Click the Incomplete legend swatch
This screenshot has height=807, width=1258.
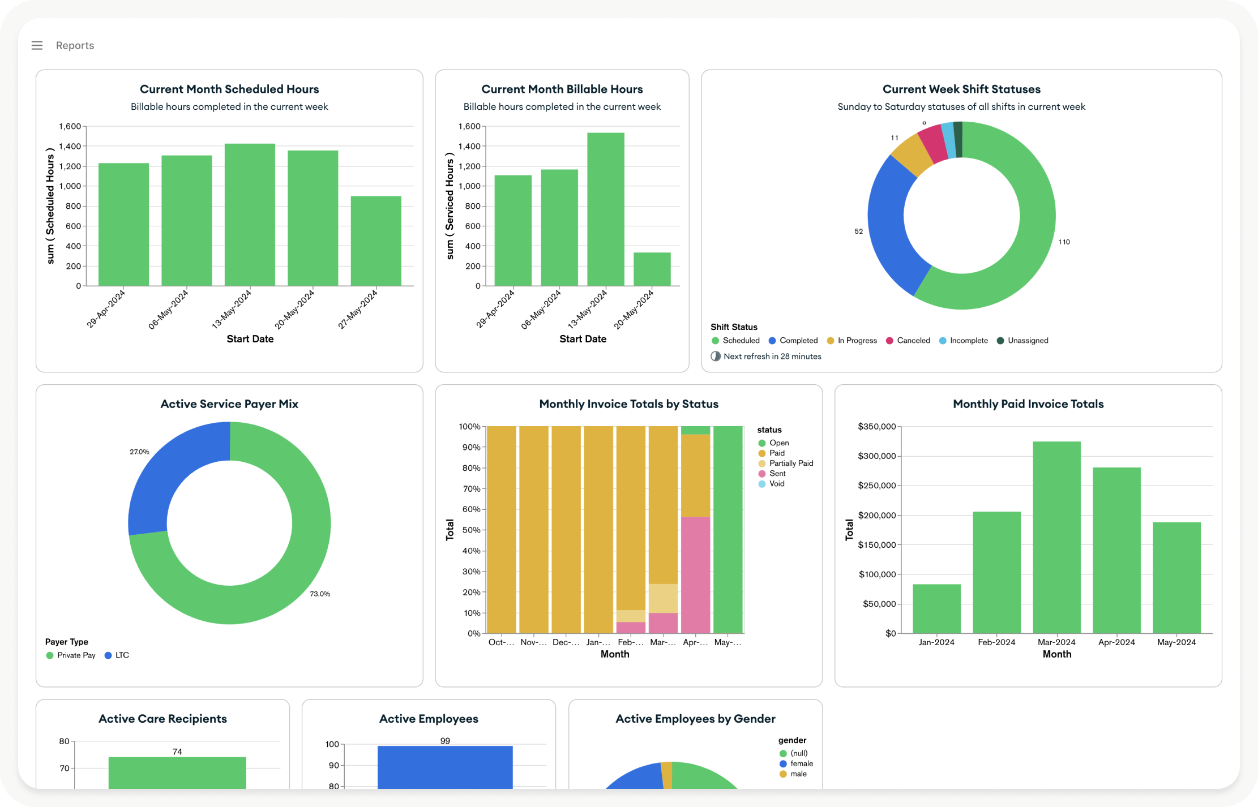[943, 340]
